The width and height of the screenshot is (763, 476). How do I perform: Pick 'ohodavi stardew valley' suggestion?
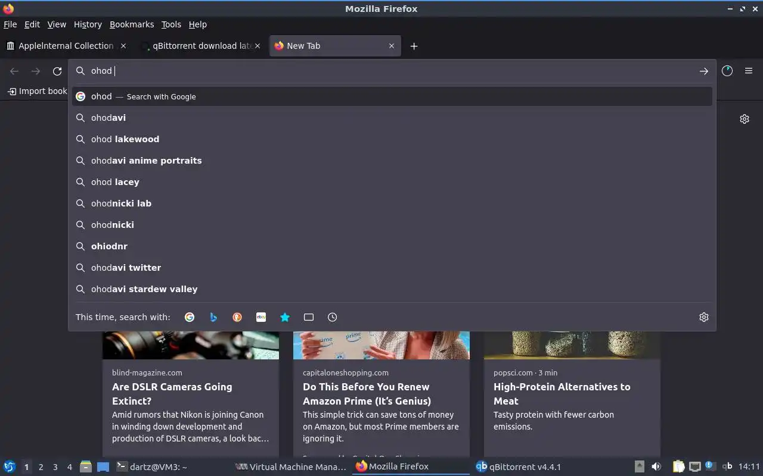coord(392,289)
